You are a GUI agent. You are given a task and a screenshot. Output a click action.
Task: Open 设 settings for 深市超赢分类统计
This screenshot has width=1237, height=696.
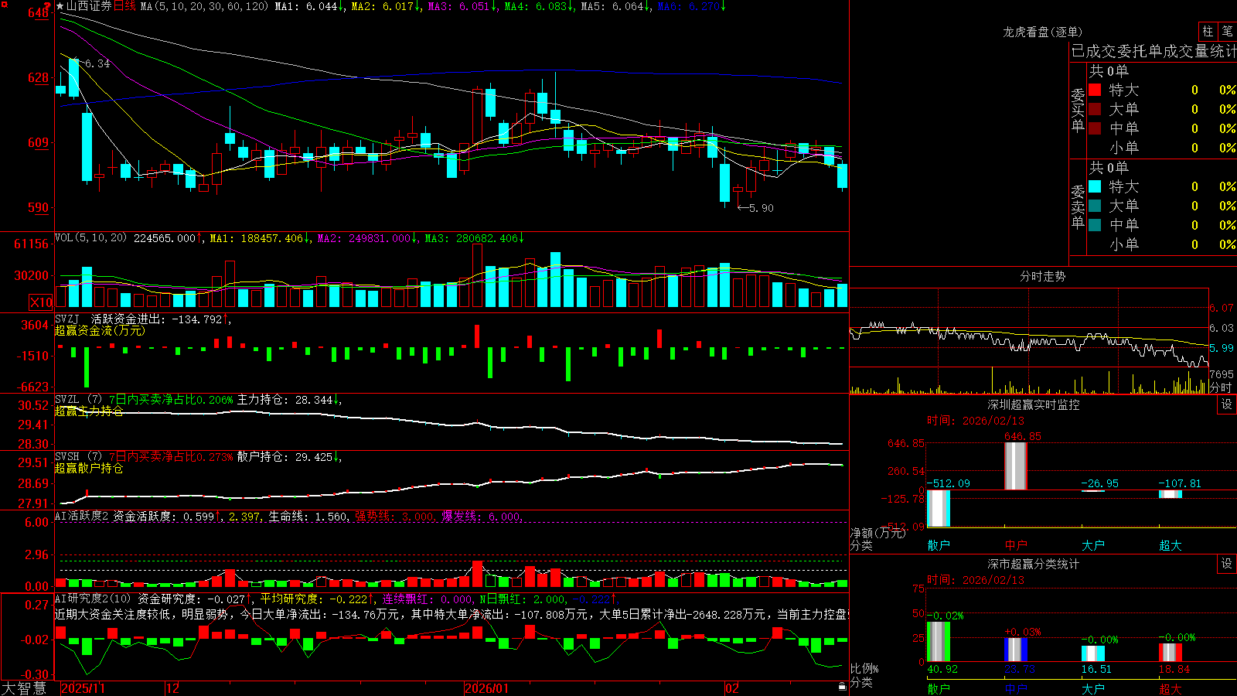coord(1227,564)
